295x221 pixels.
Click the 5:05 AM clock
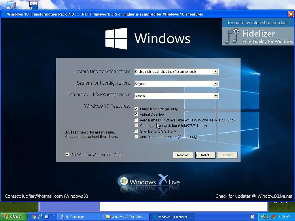(x=284, y=217)
